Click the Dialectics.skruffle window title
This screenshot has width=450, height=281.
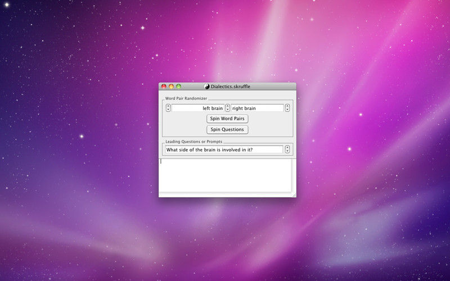231,87
